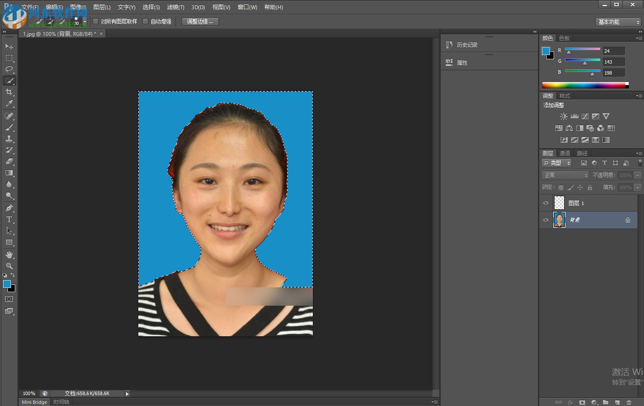
Task: Switch to 通道 tab
Action: tap(565, 153)
